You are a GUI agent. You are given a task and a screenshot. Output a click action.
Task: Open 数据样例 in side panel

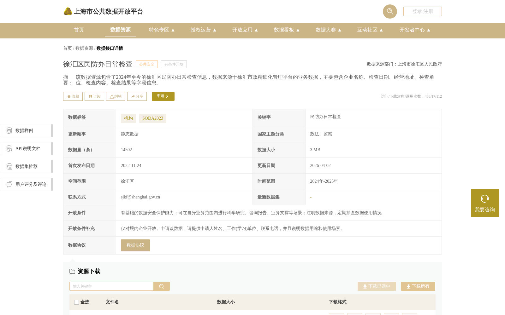click(x=27, y=130)
